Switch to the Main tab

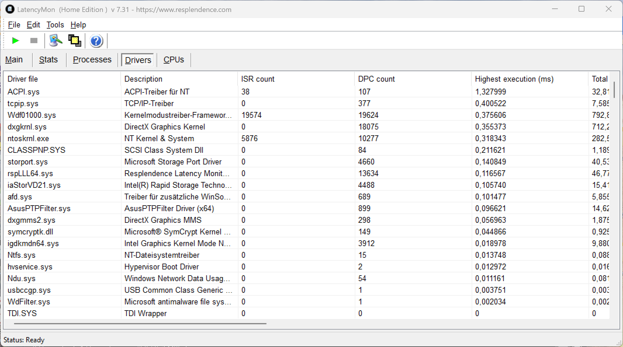coord(14,60)
